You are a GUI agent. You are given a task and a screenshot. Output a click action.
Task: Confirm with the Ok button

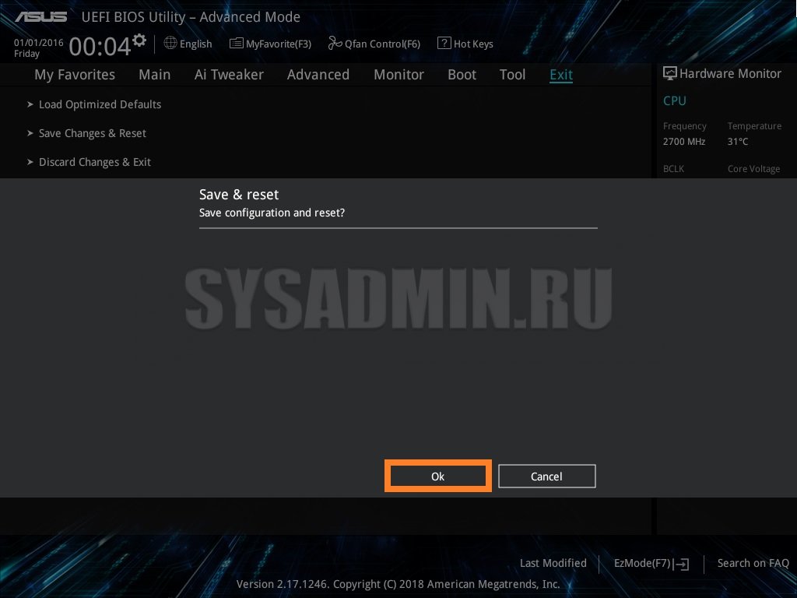click(x=437, y=476)
